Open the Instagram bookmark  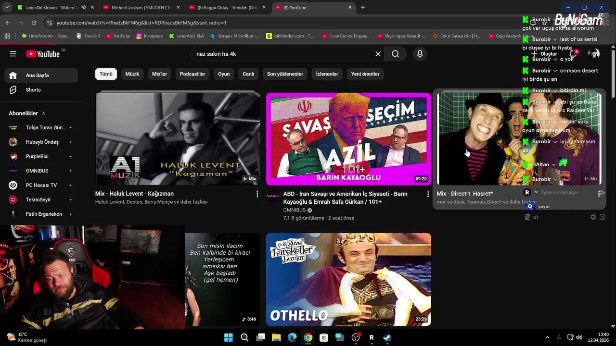[x=150, y=36]
